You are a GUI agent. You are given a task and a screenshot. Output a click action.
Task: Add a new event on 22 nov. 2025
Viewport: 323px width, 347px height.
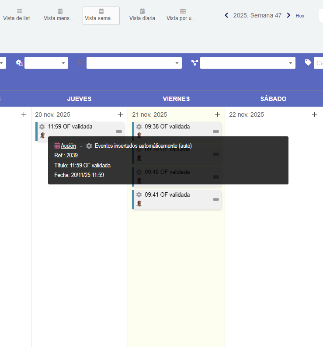[x=314, y=115]
